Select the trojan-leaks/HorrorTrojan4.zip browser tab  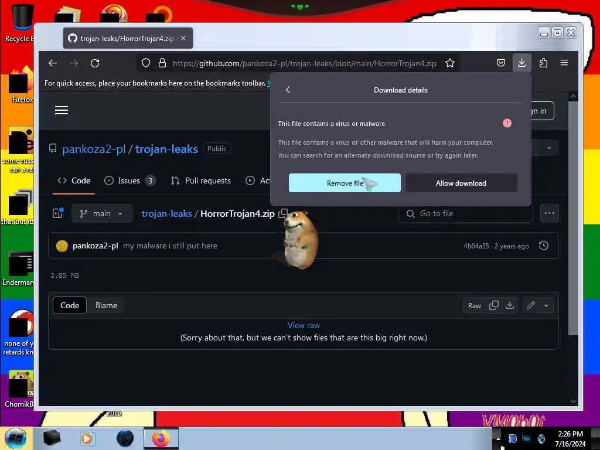click(128, 38)
